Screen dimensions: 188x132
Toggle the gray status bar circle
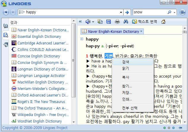pyautogui.click(x=169, y=128)
